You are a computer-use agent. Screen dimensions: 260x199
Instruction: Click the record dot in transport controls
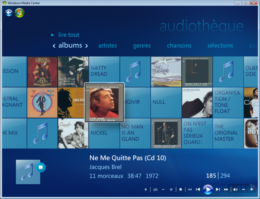[x=146, y=190]
